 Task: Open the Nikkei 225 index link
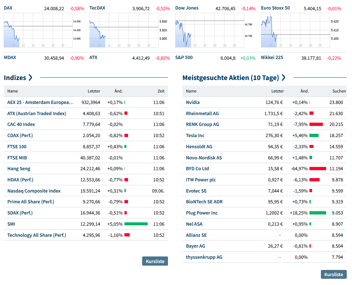pos(272,57)
